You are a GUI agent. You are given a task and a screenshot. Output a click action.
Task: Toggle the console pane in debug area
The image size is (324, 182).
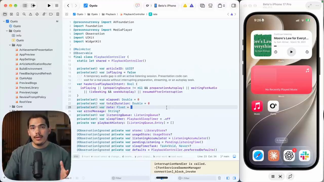(x=234, y=178)
